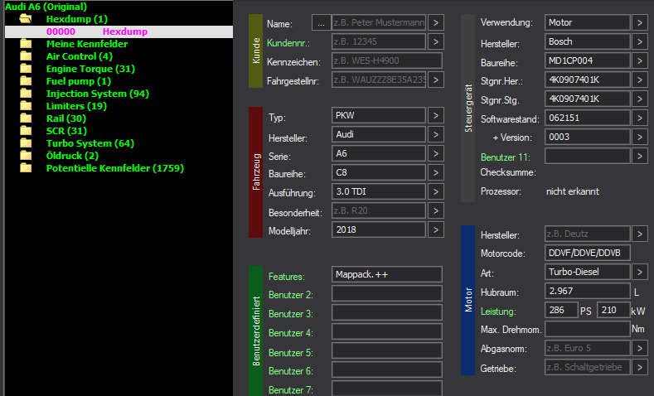Open the arrow next to Typ PKW
Screen dimensions: 654x396
click(435, 115)
